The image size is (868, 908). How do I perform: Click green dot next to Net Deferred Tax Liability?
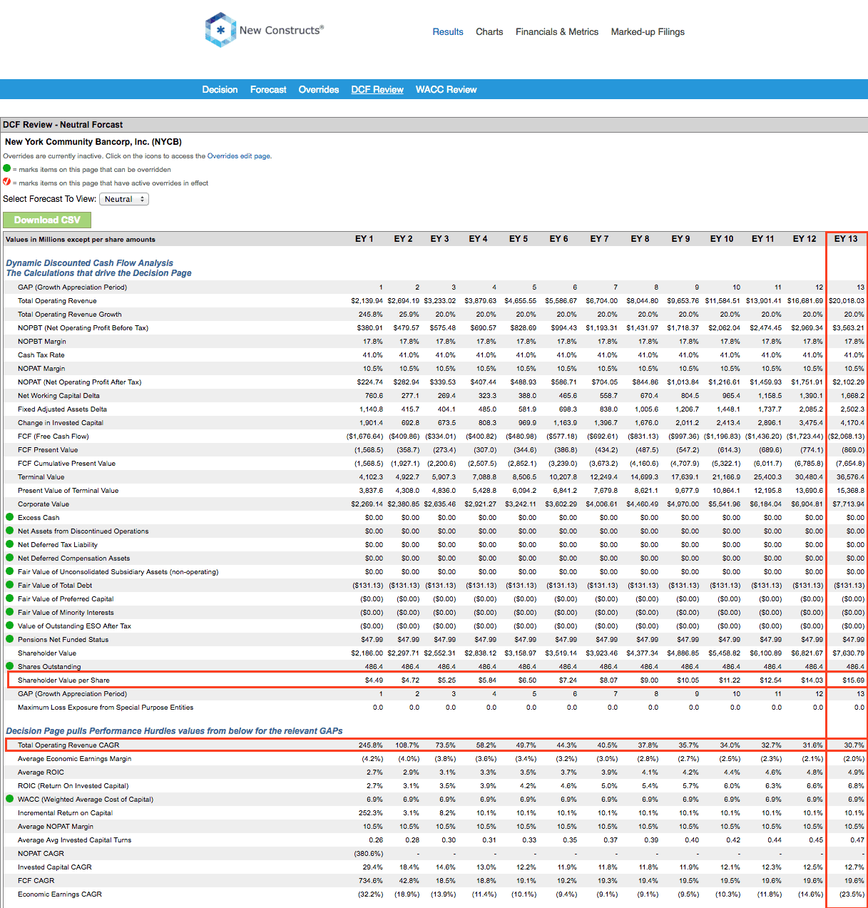[10, 544]
